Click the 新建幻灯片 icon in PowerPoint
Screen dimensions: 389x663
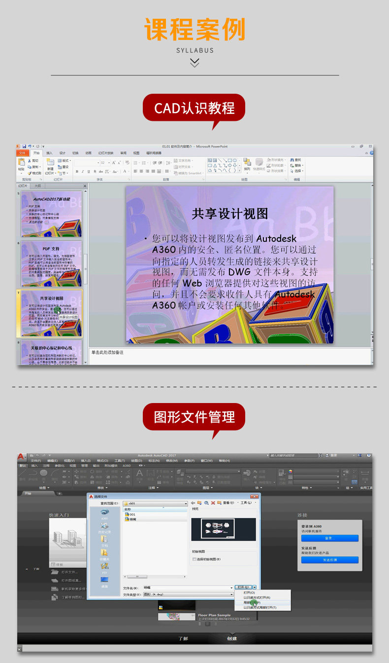50,163
